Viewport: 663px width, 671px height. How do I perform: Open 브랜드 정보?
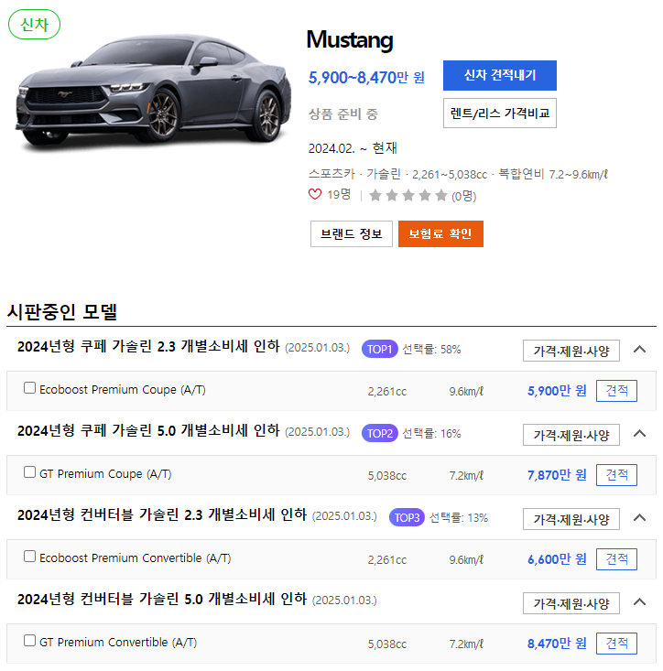[x=351, y=233]
